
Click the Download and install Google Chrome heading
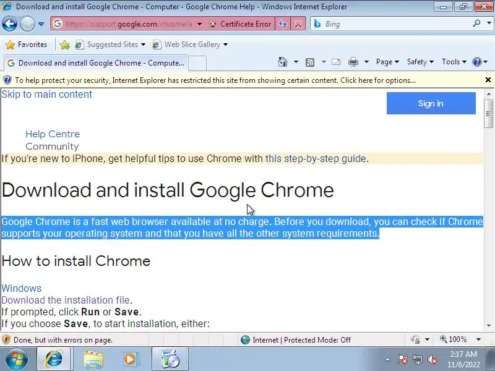168,190
